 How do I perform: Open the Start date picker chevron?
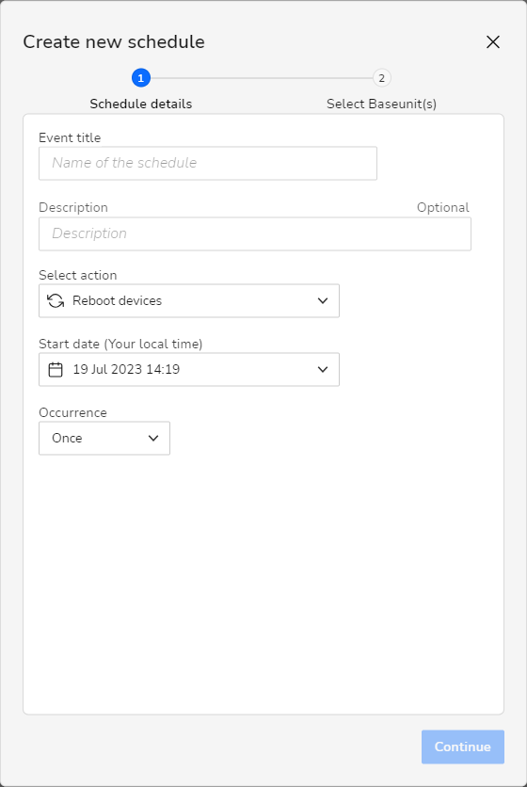point(323,369)
